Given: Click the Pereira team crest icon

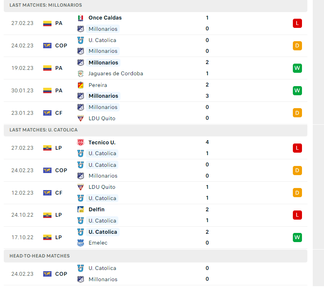Looking at the screenshot, I should pos(81,85).
